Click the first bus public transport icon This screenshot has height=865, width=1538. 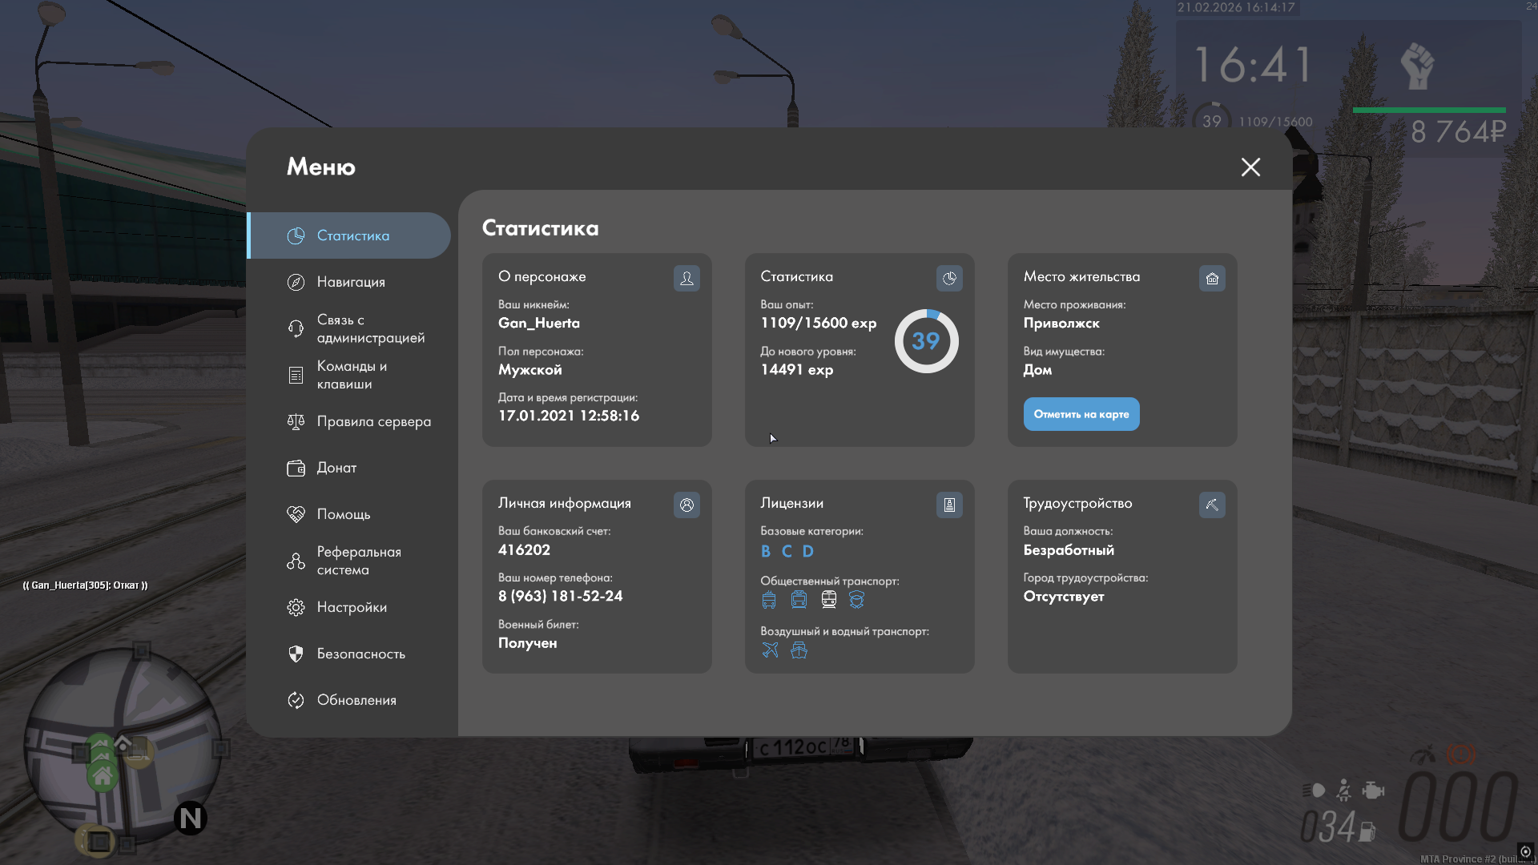pyautogui.click(x=769, y=599)
